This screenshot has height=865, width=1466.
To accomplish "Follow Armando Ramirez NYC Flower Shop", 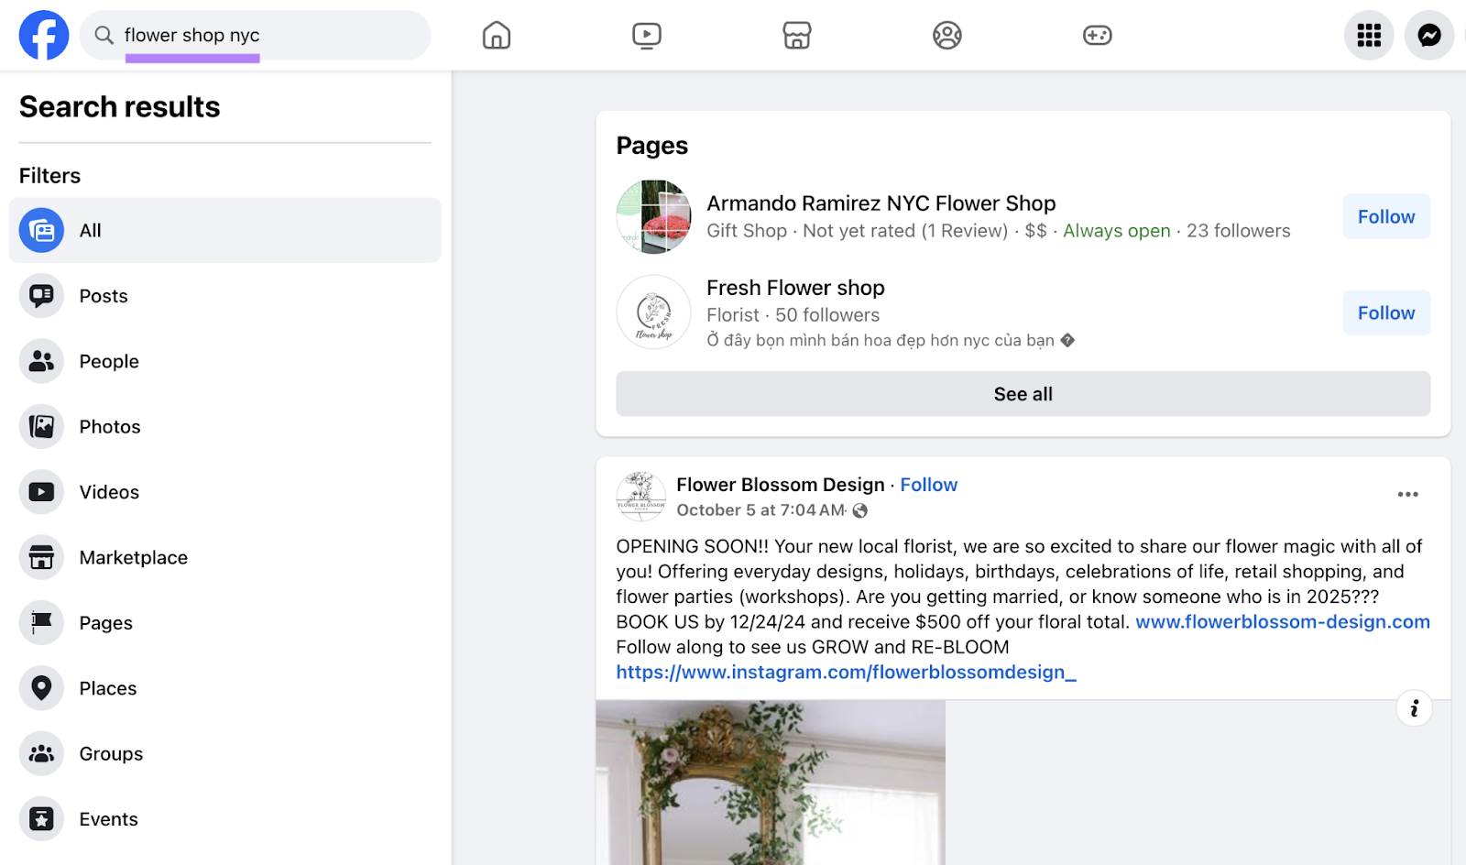I will click(x=1385, y=216).
